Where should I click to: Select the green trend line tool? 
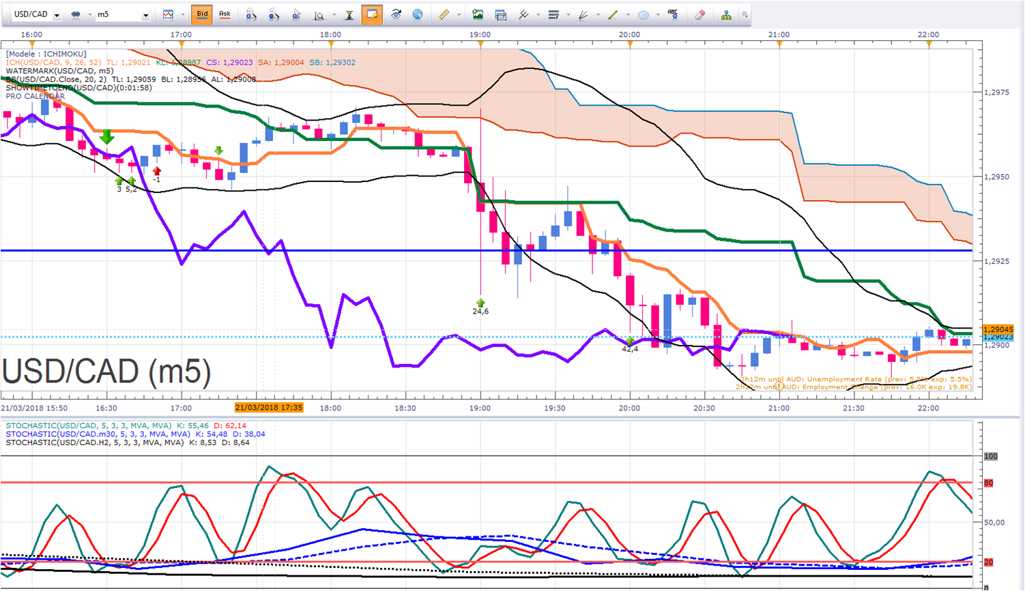(x=613, y=14)
